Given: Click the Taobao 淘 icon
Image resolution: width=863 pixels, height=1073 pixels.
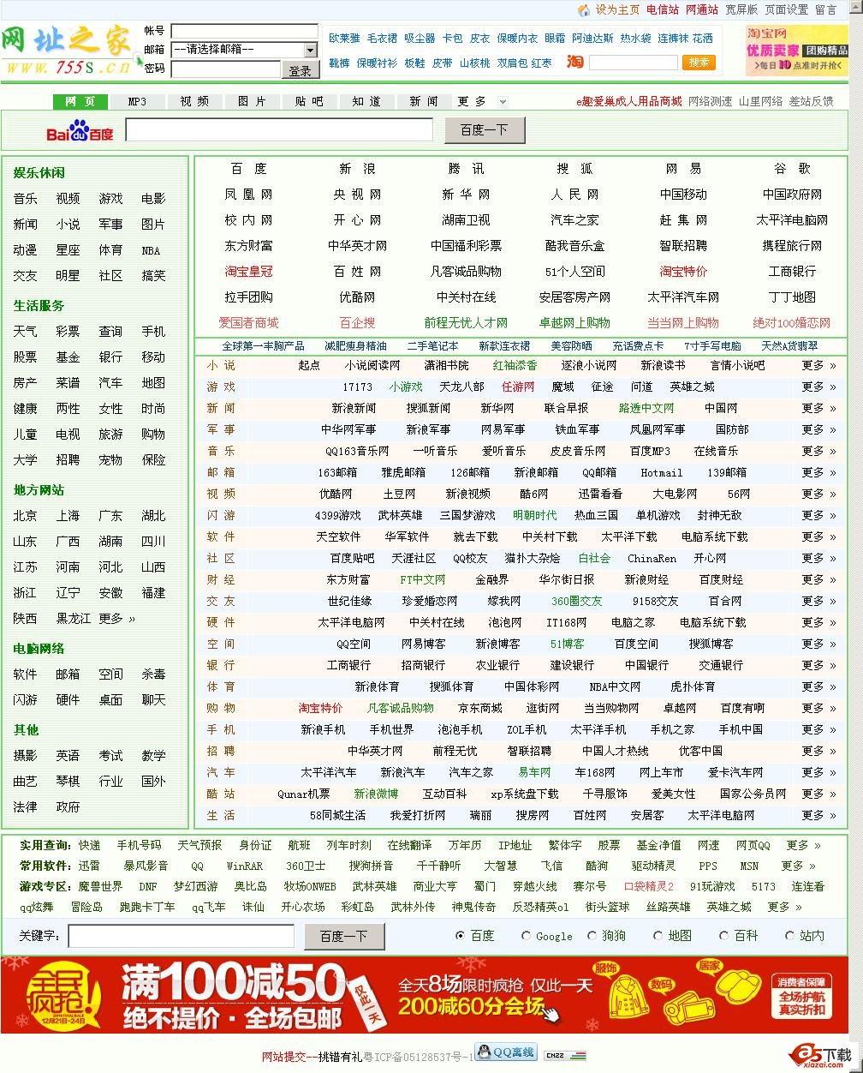Looking at the screenshot, I should pos(575,62).
